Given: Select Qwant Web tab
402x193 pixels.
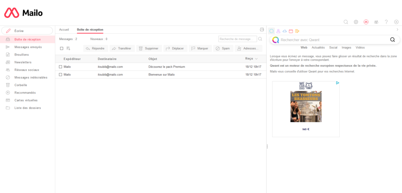Looking at the screenshot, I should point(304,47).
